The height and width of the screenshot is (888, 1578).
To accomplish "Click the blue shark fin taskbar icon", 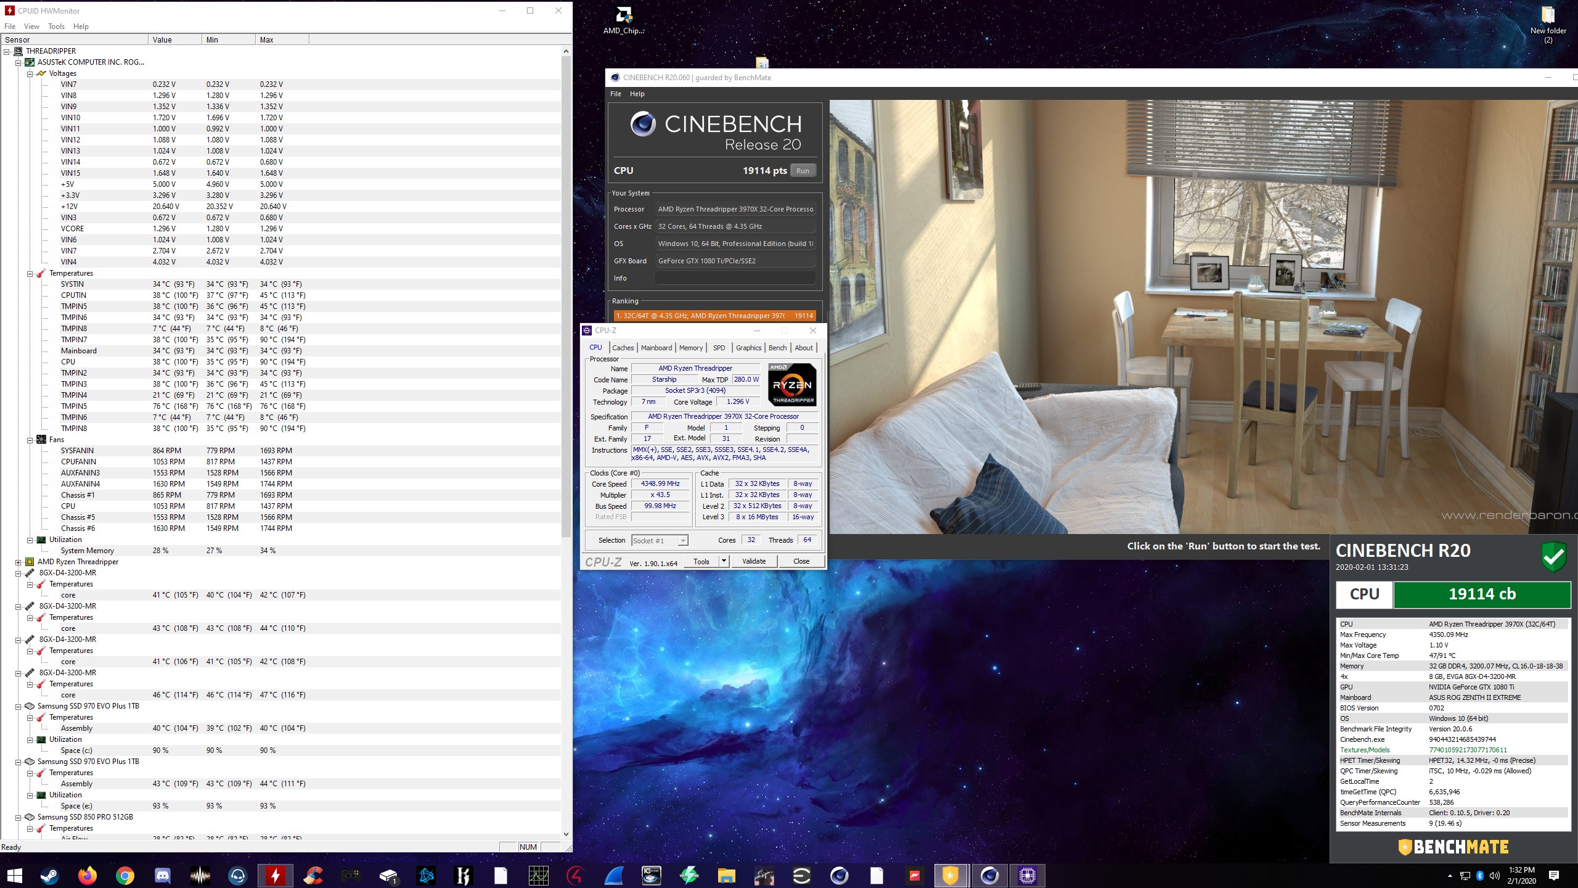I will 614,875.
